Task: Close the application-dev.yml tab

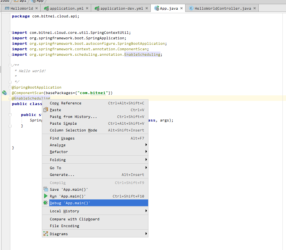Action: 147,8
